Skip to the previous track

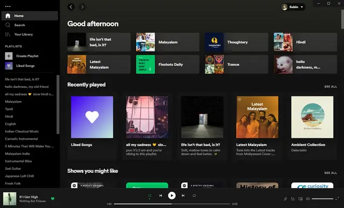[161, 196]
